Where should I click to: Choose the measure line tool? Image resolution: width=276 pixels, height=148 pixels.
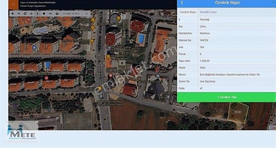(50, 13)
